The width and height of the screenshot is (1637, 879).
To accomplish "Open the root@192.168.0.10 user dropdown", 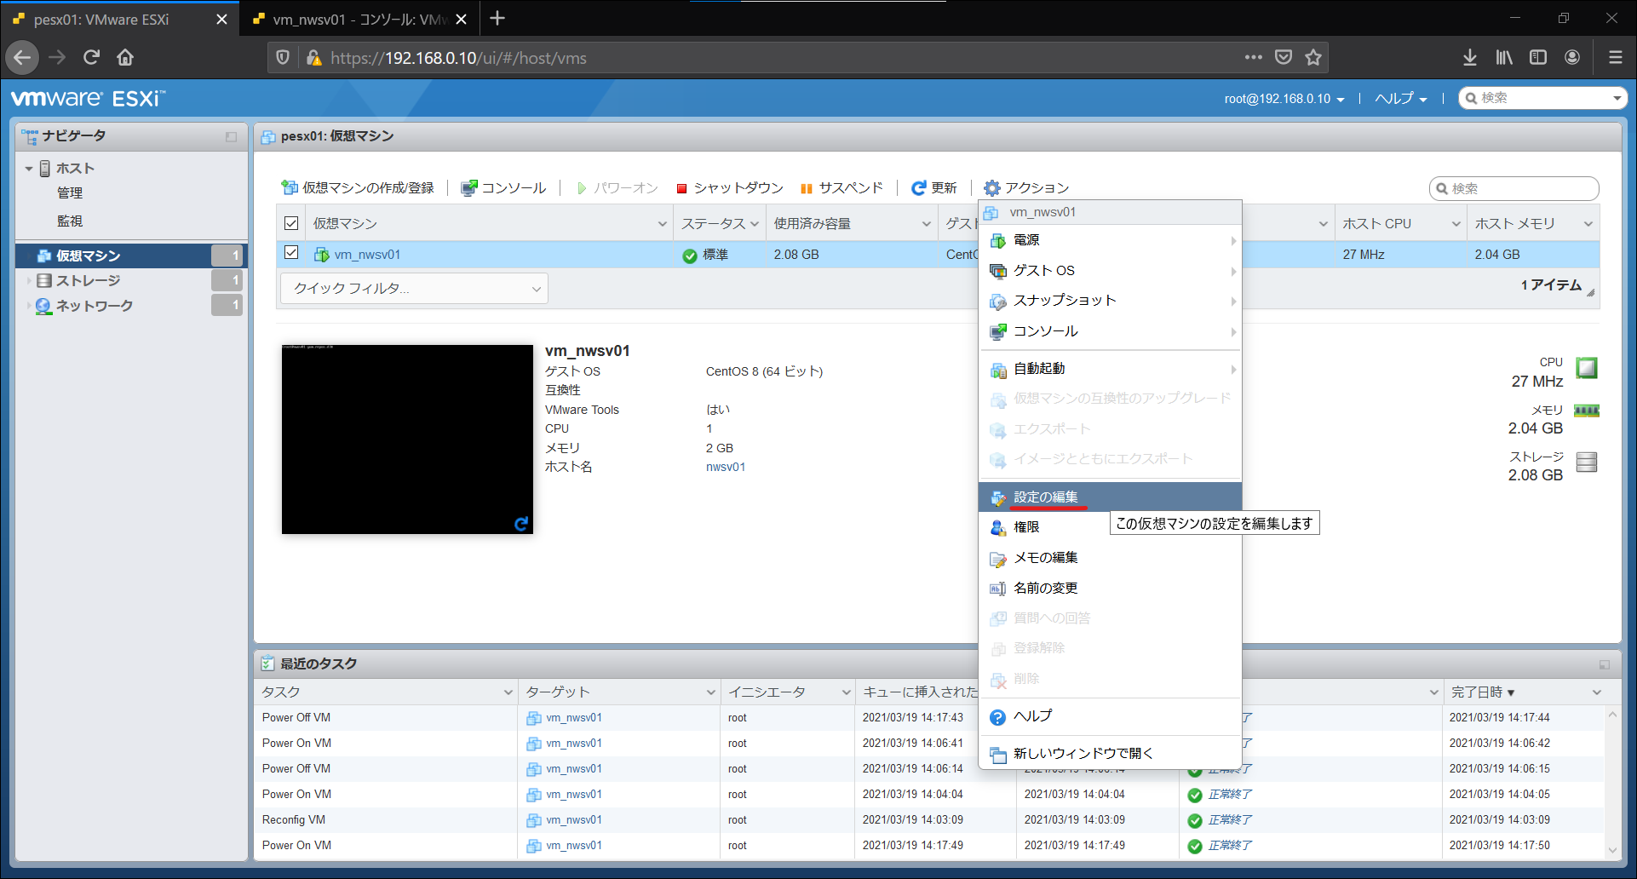I will coord(1284,99).
